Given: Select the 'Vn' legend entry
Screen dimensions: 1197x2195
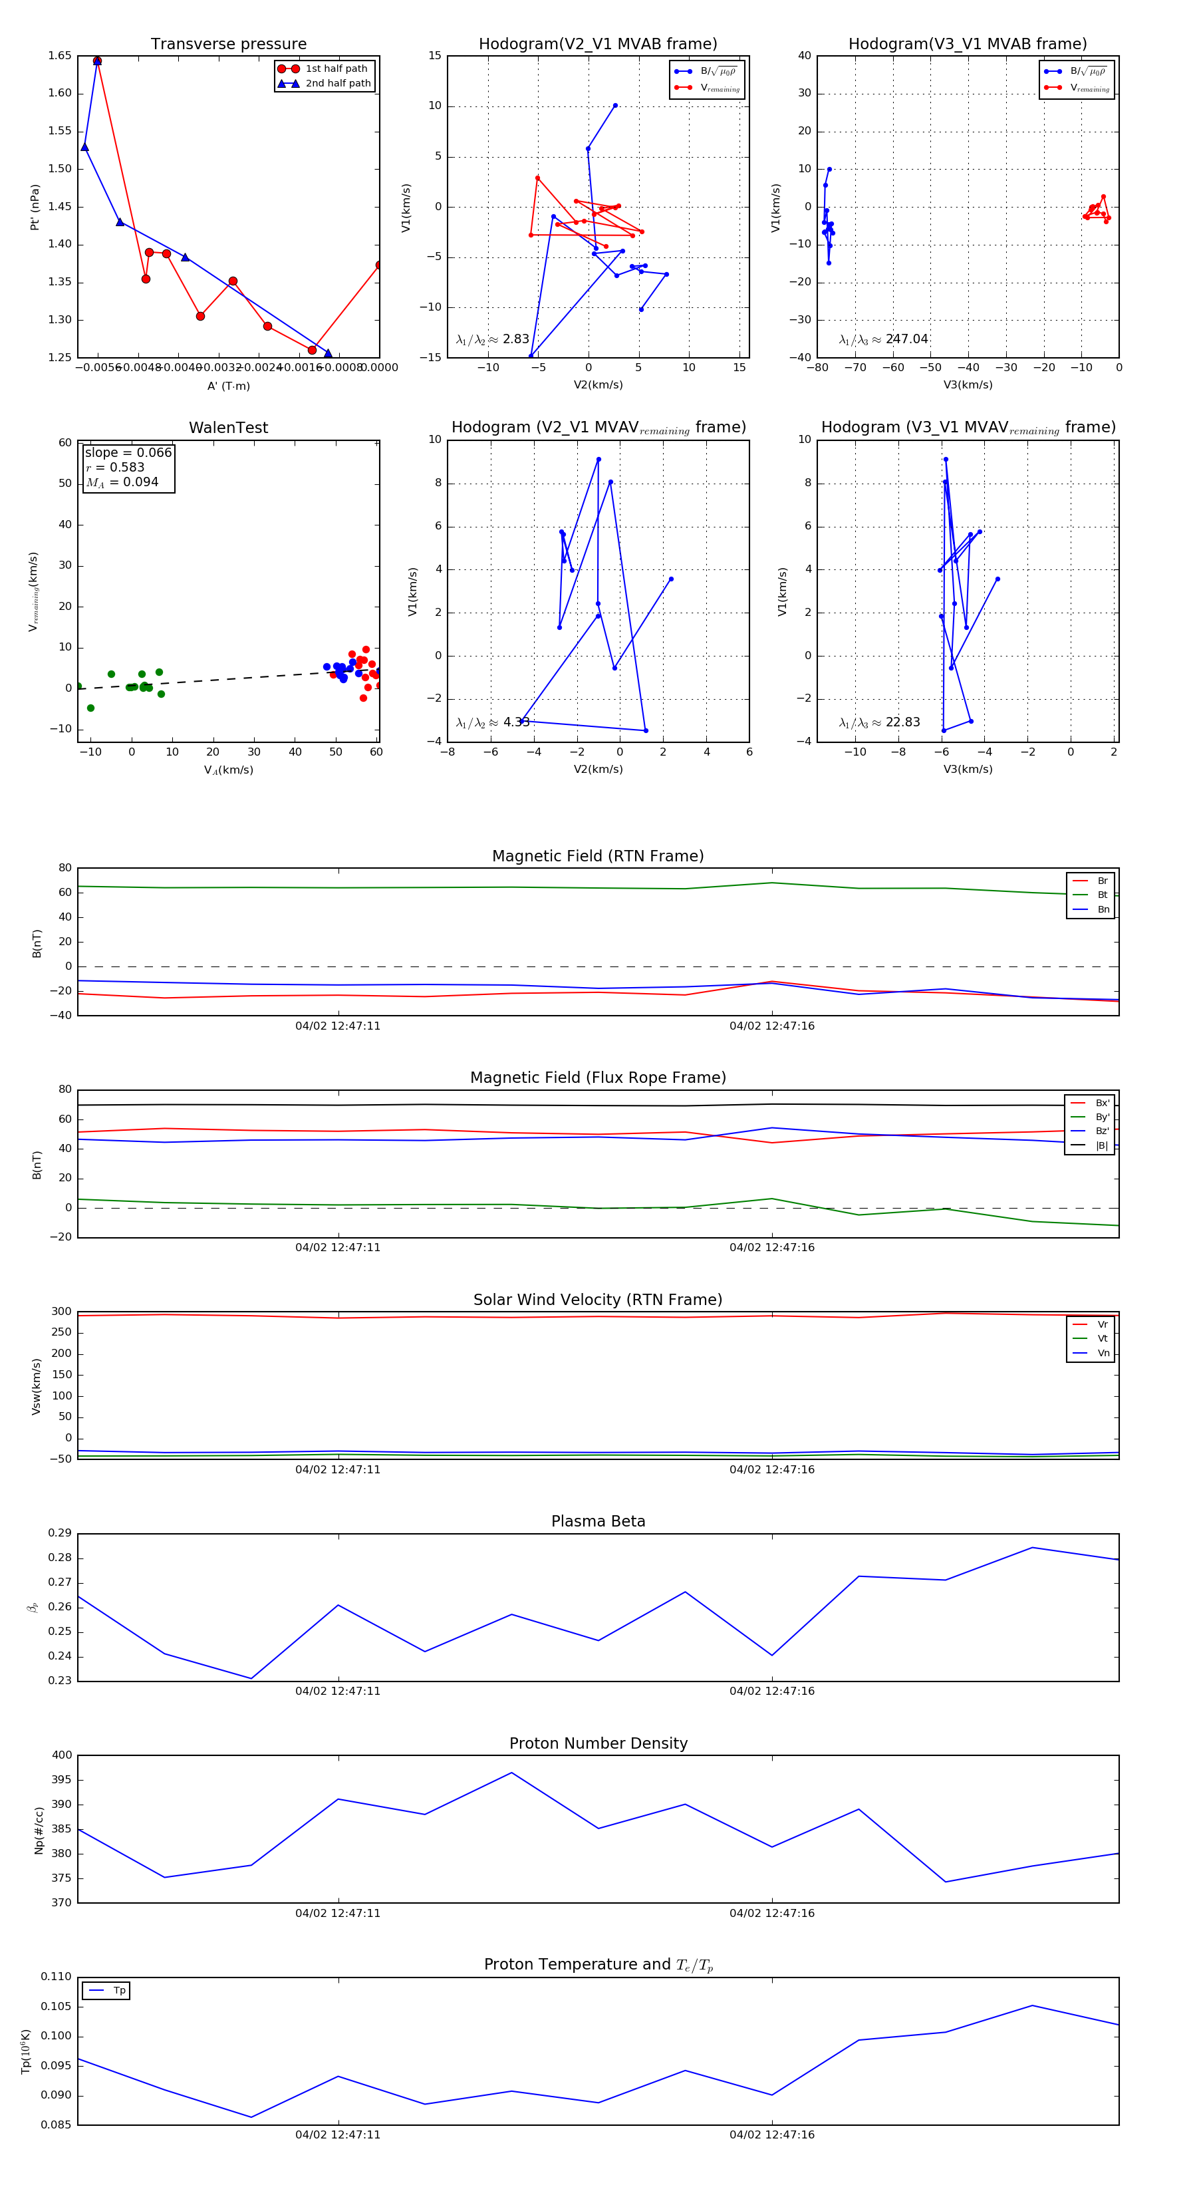Looking at the screenshot, I should click(1091, 1353).
